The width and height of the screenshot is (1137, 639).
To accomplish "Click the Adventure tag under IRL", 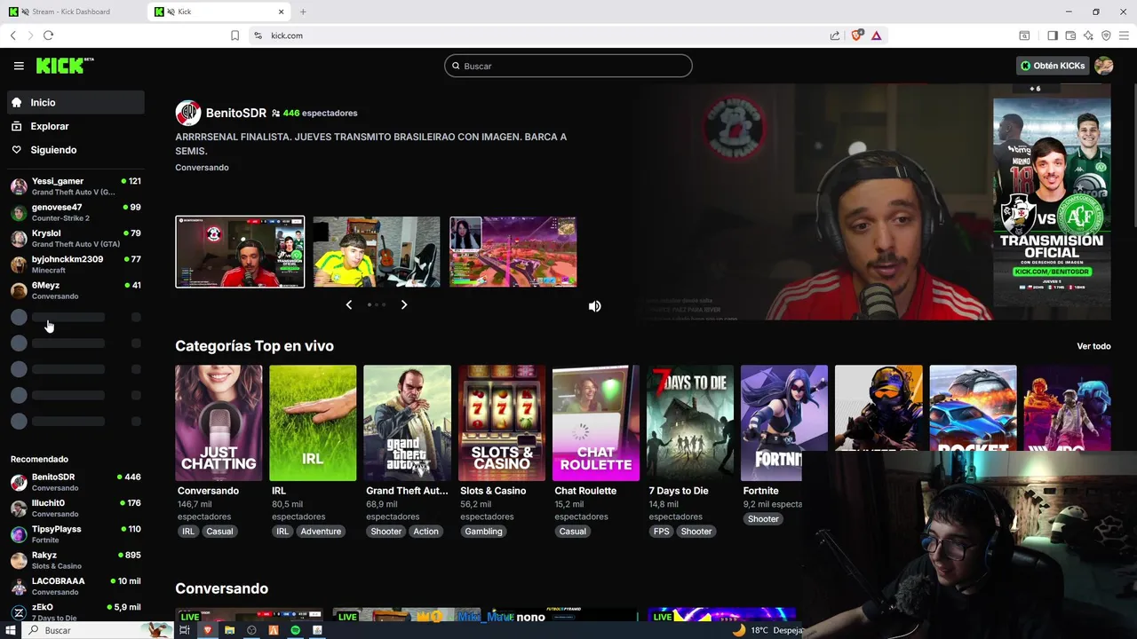I will pyautogui.click(x=321, y=532).
